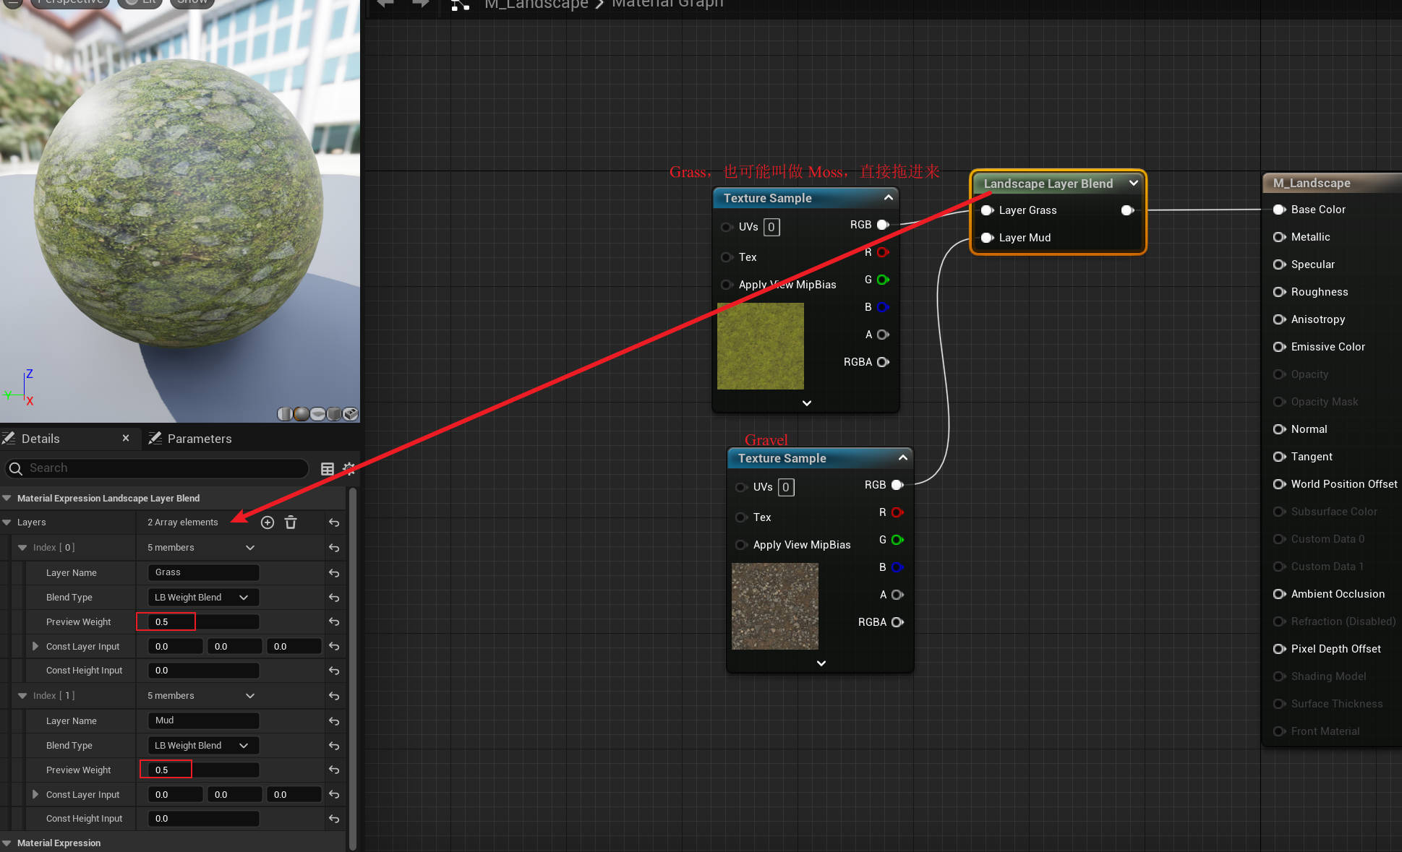Adjust Grass Const Height Input value
The height and width of the screenshot is (852, 1402).
(x=203, y=671)
